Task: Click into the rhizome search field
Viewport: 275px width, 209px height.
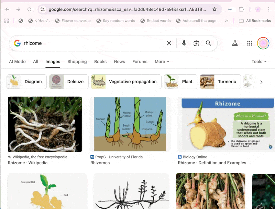Action: (x=93, y=43)
